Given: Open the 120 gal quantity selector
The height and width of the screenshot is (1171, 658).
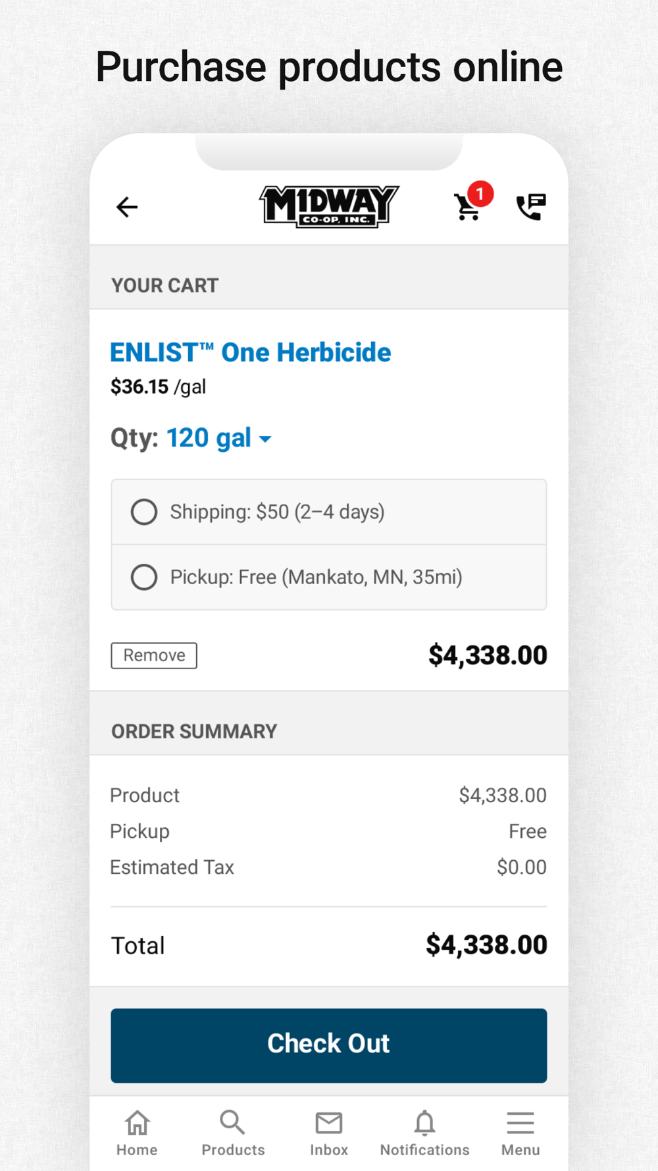Looking at the screenshot, I should pos(209,438).
